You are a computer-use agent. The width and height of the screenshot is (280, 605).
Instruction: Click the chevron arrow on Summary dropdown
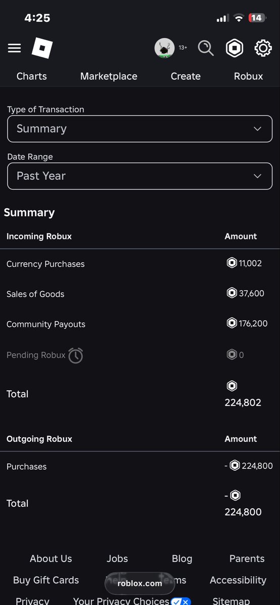tap(257, 129)
